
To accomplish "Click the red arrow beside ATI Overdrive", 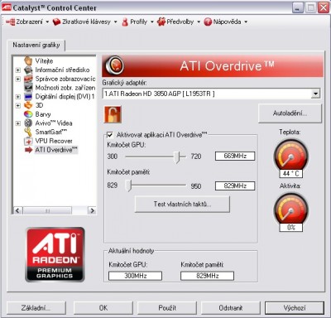I will (x=28, y=150).
